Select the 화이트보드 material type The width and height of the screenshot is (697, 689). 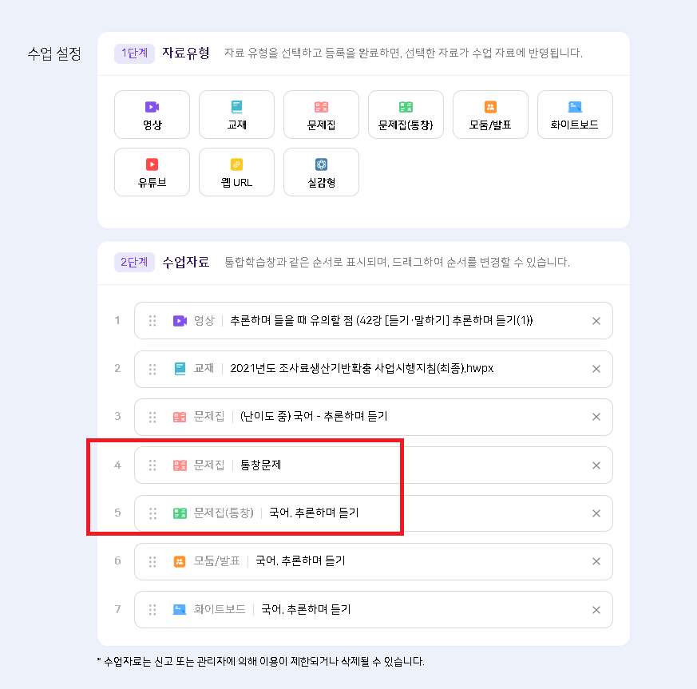tap(575, 115)
